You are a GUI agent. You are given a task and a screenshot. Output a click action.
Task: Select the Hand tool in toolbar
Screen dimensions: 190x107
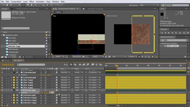tap(7, 5)
